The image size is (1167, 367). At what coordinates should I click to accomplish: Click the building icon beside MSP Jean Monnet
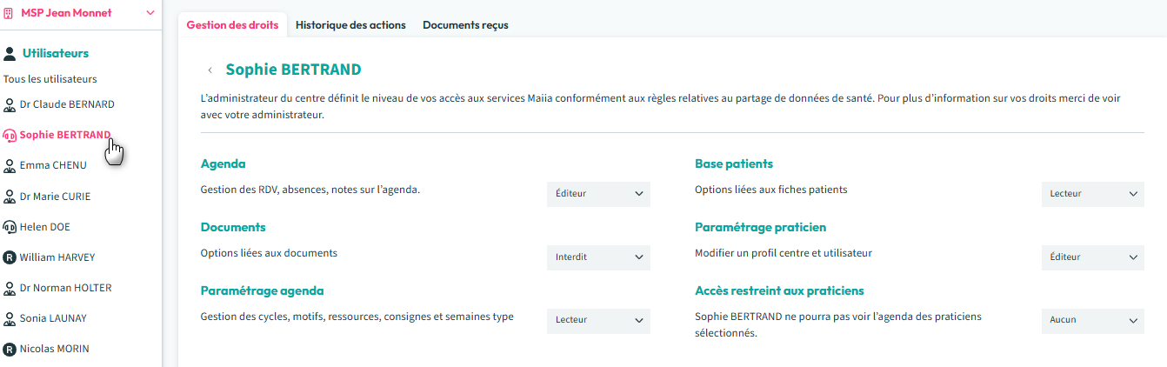pyautogui.click(x=9, y=13)
